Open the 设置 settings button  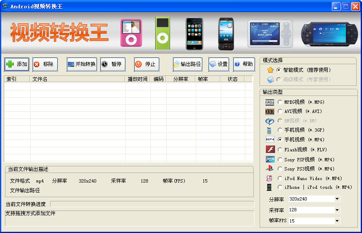[219, 64]
